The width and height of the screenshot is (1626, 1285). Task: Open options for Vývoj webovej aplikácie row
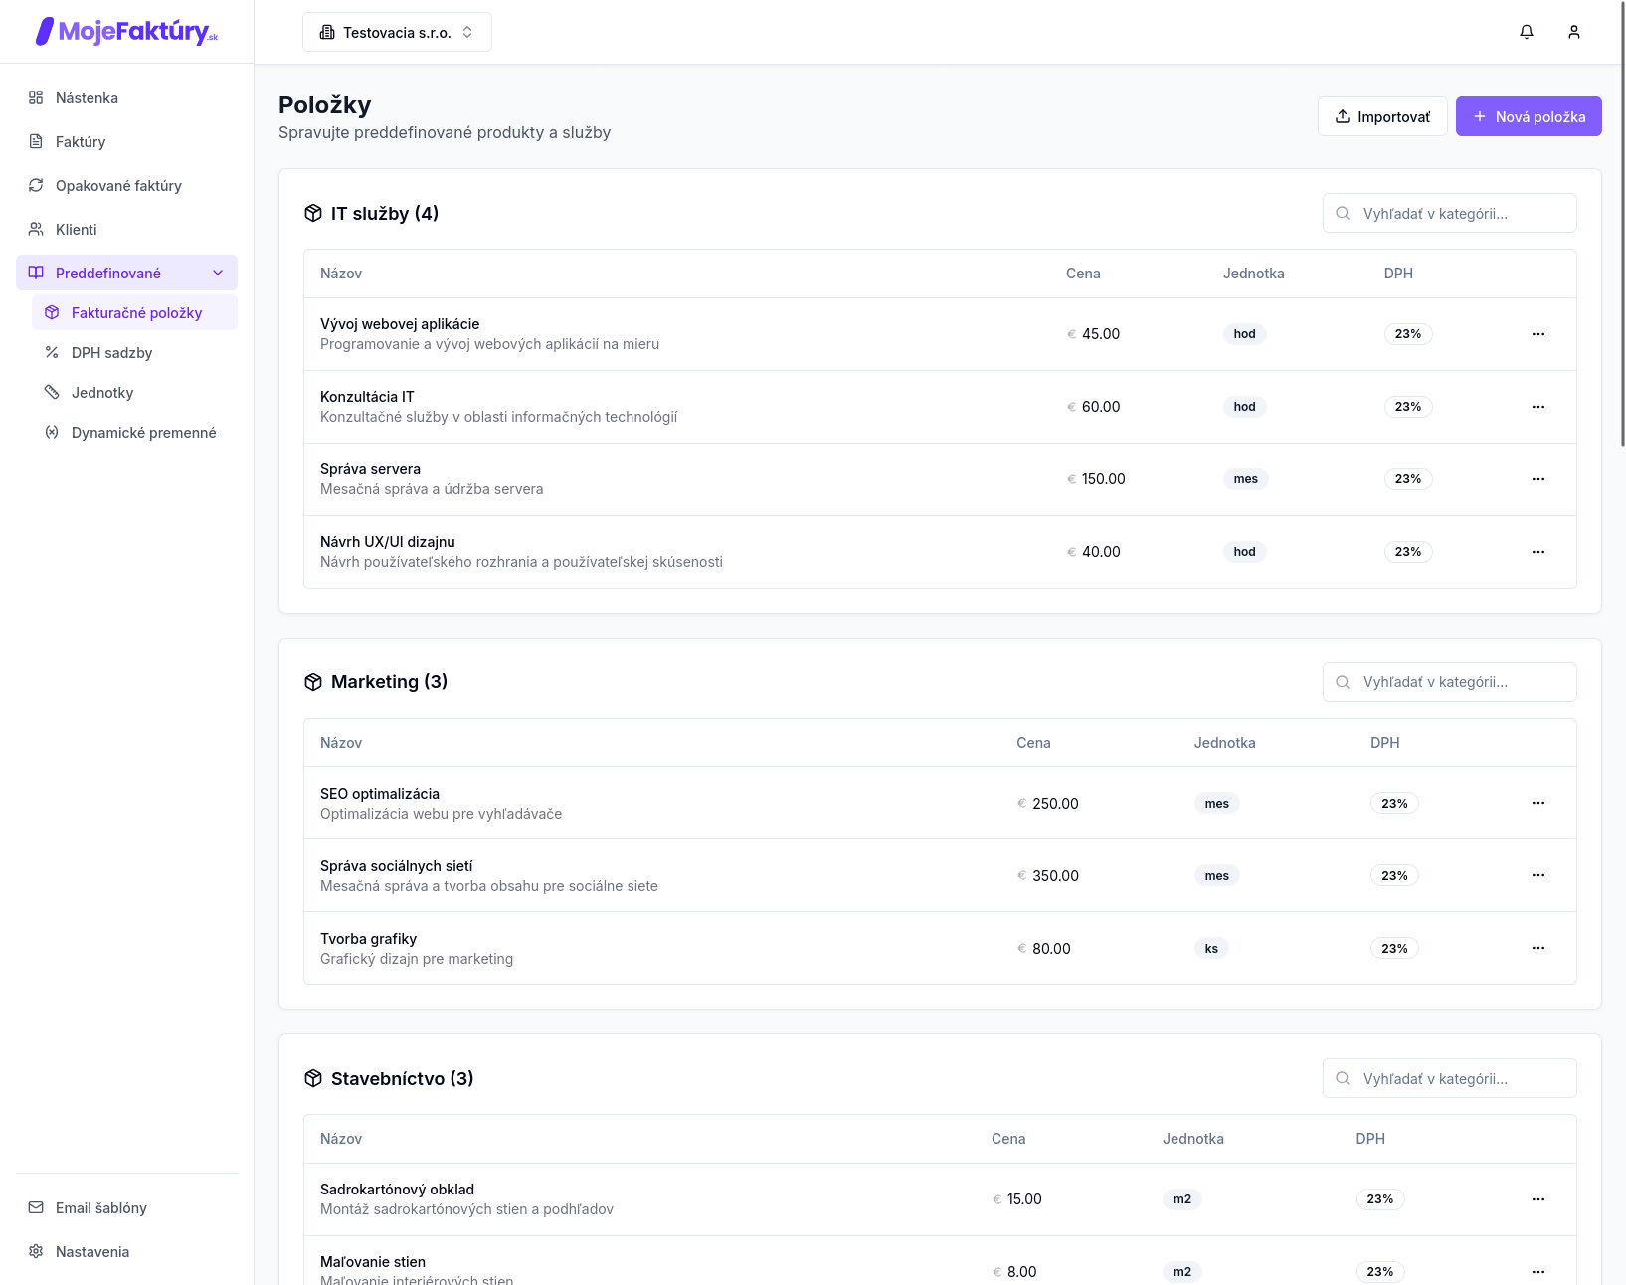[x=1538, y=334]
